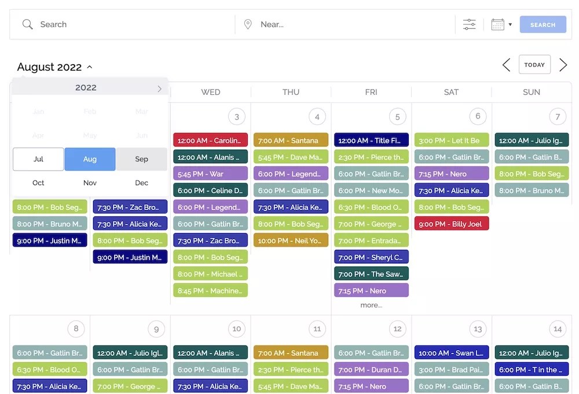This screenshot has height=394, width=579.
Task: Open the 10:00 AM Swan Lake event
Action: [x=452, y=352]
